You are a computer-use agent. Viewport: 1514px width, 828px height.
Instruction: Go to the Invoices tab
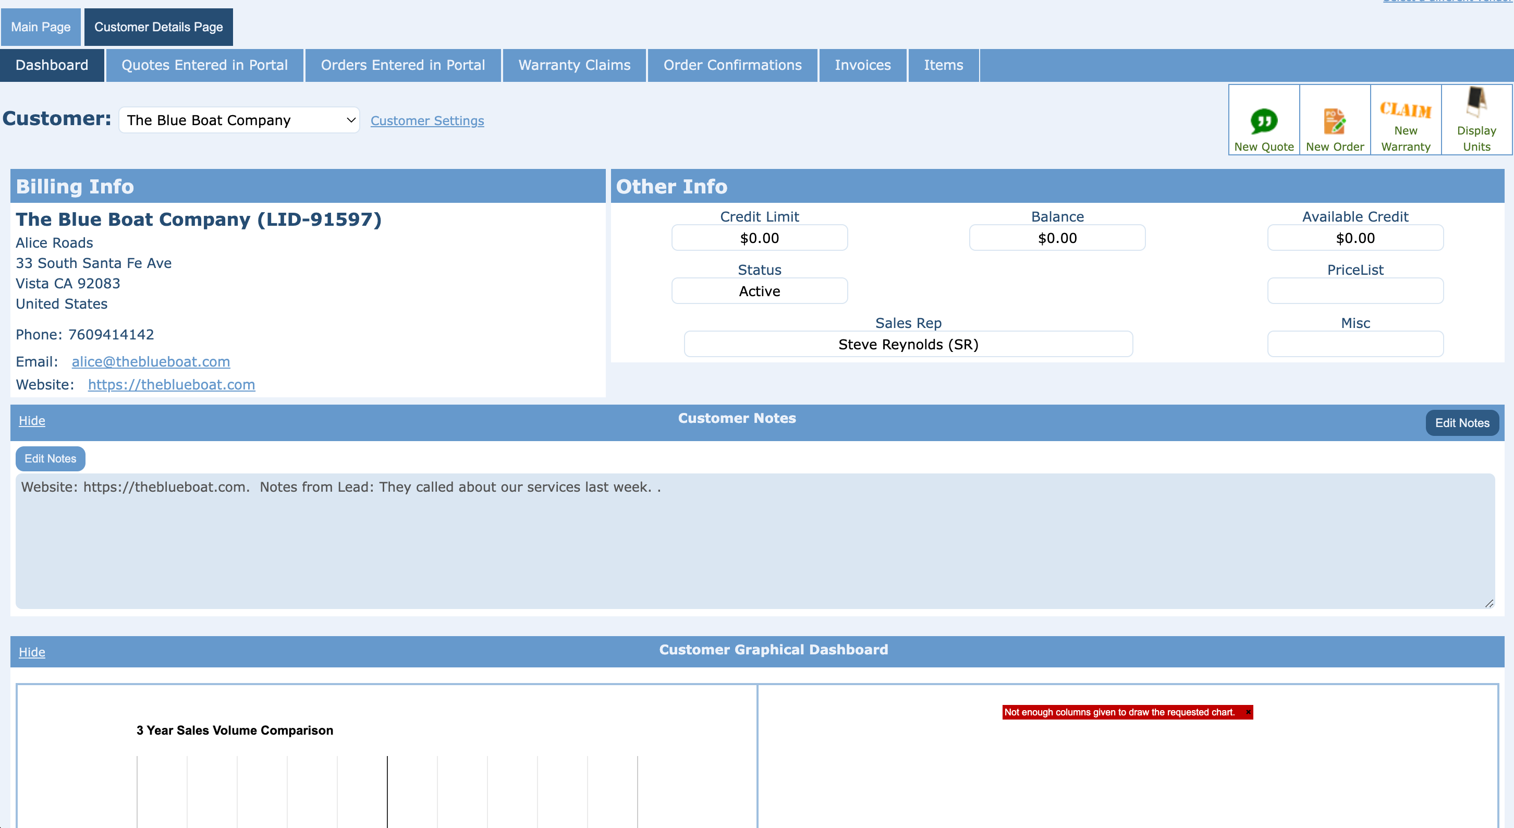(862, 65)
